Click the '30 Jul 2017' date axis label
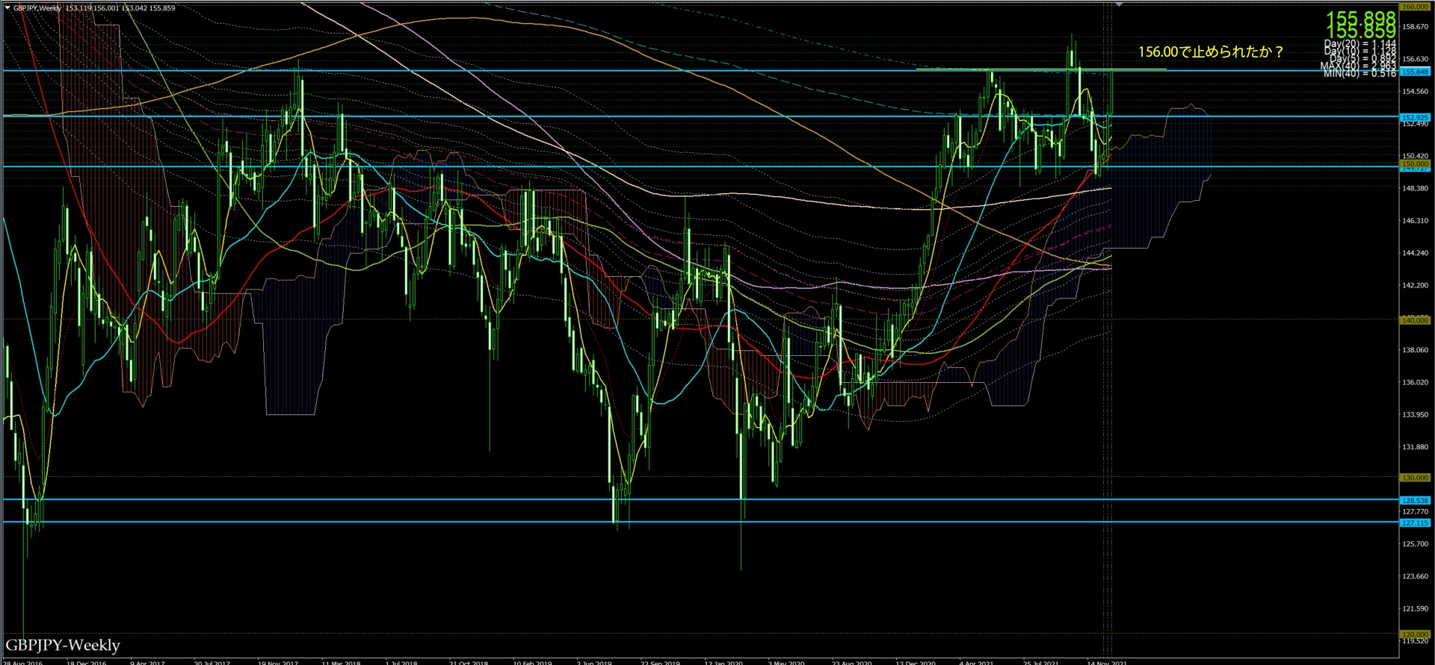The image size is (1435, 665). click(212, 662)
